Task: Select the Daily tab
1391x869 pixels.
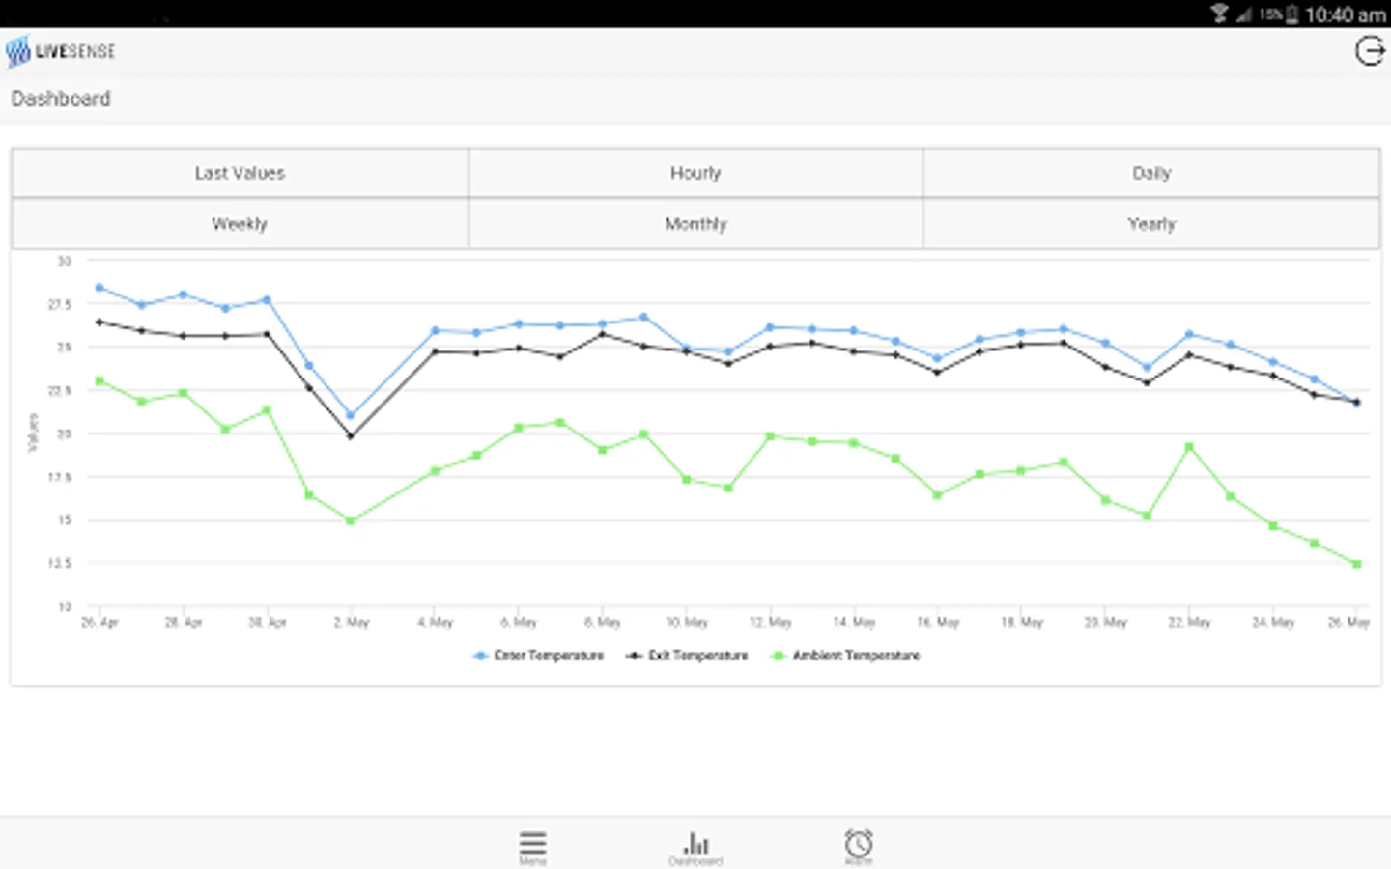Action: pos(1151,173)
